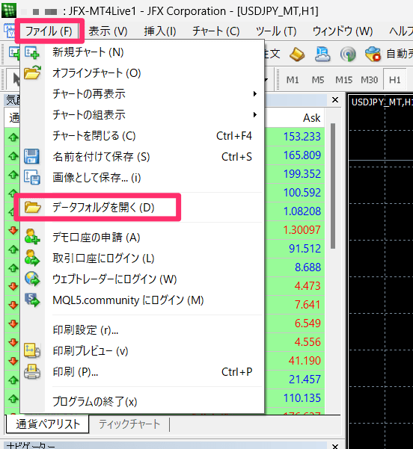Switch to M30 timeframe
The height and width of the screenshot is (449, 413).
[x=369, y=80]
